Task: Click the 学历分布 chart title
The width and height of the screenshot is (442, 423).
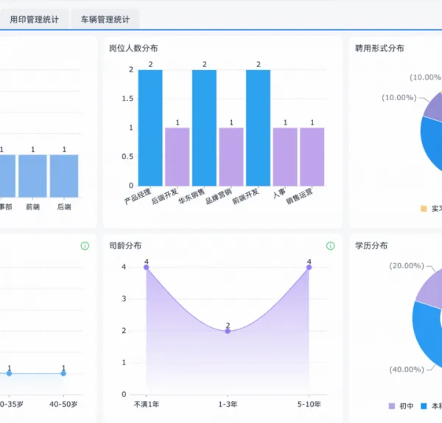Action: click(371, 245)
